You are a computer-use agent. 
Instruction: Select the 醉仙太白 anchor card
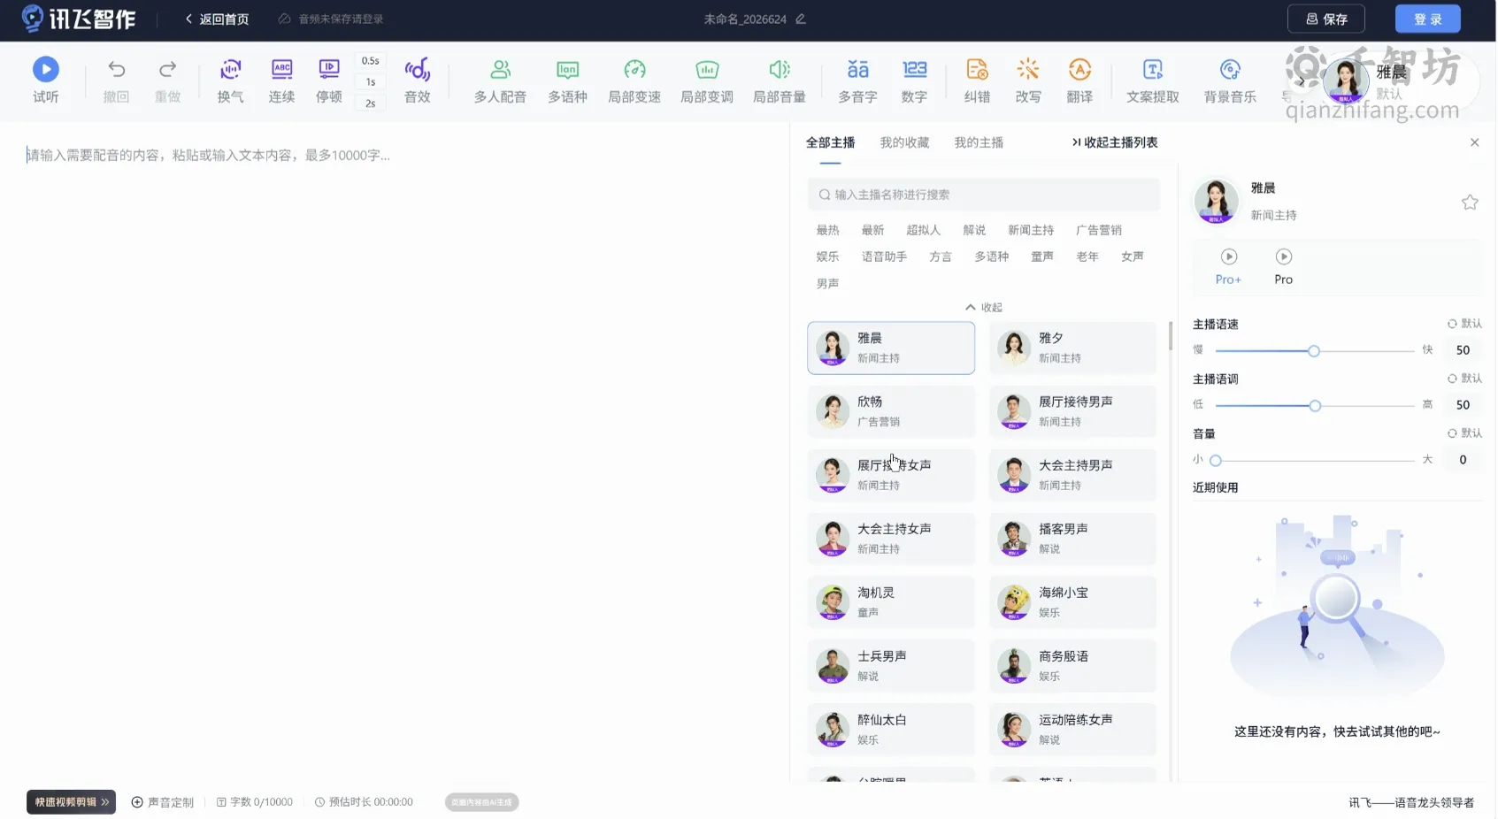pos(891,730)
